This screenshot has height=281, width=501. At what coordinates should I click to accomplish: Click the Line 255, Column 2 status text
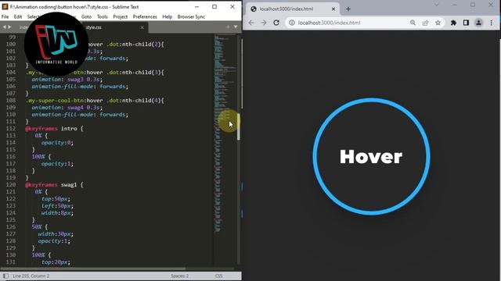(31, 276)
